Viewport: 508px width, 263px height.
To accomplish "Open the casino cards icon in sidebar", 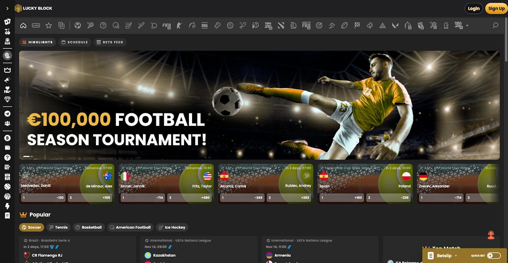I will click(7, 22).
